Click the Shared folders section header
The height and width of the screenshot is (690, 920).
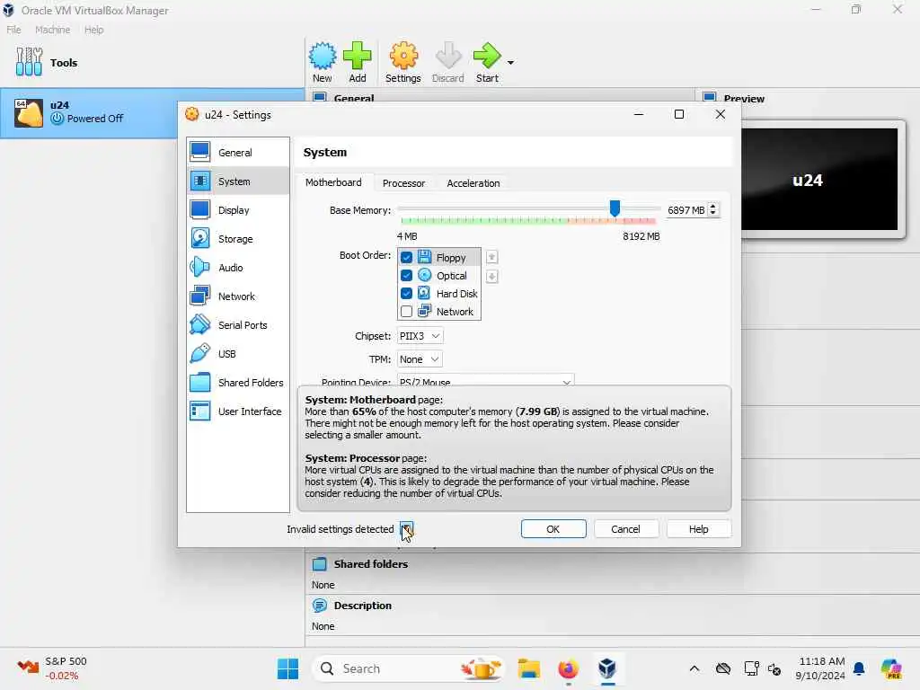[x=370, y=564]
